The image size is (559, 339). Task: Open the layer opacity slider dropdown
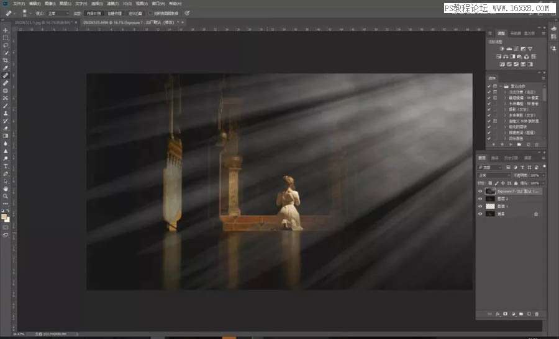click(x=543, y=175)
